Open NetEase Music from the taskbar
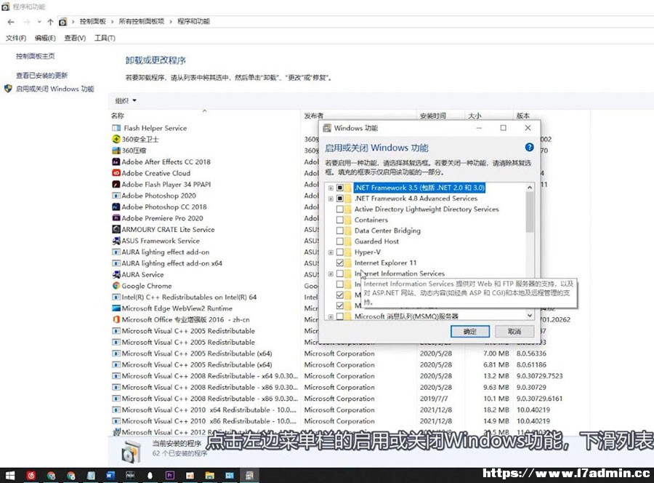This screenshot has width=654, height=483. (31, 475)
